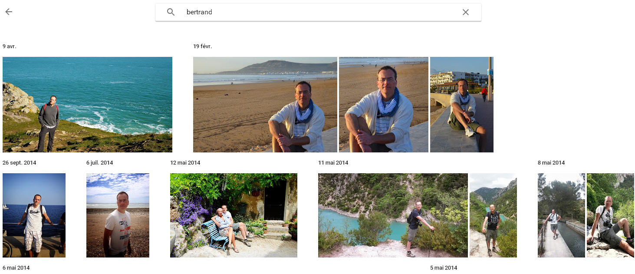Click the back arrow icon
635x274 pixels.
(x=9, y=12)
